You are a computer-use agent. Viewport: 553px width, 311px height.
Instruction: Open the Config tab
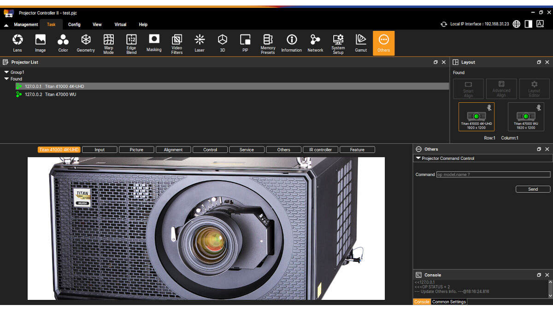pyautogui.click(x=74, y=25)
